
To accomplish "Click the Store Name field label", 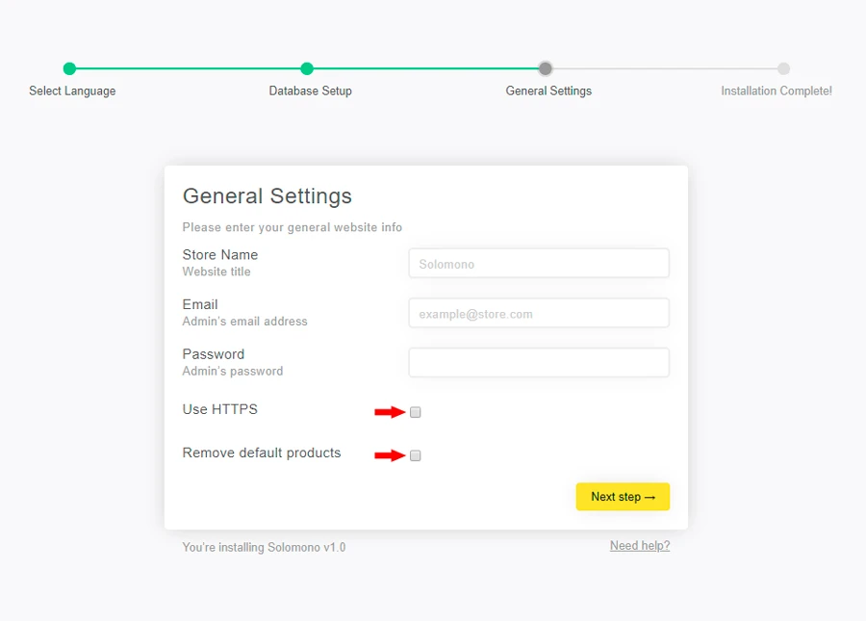I will tap(220, 255).
